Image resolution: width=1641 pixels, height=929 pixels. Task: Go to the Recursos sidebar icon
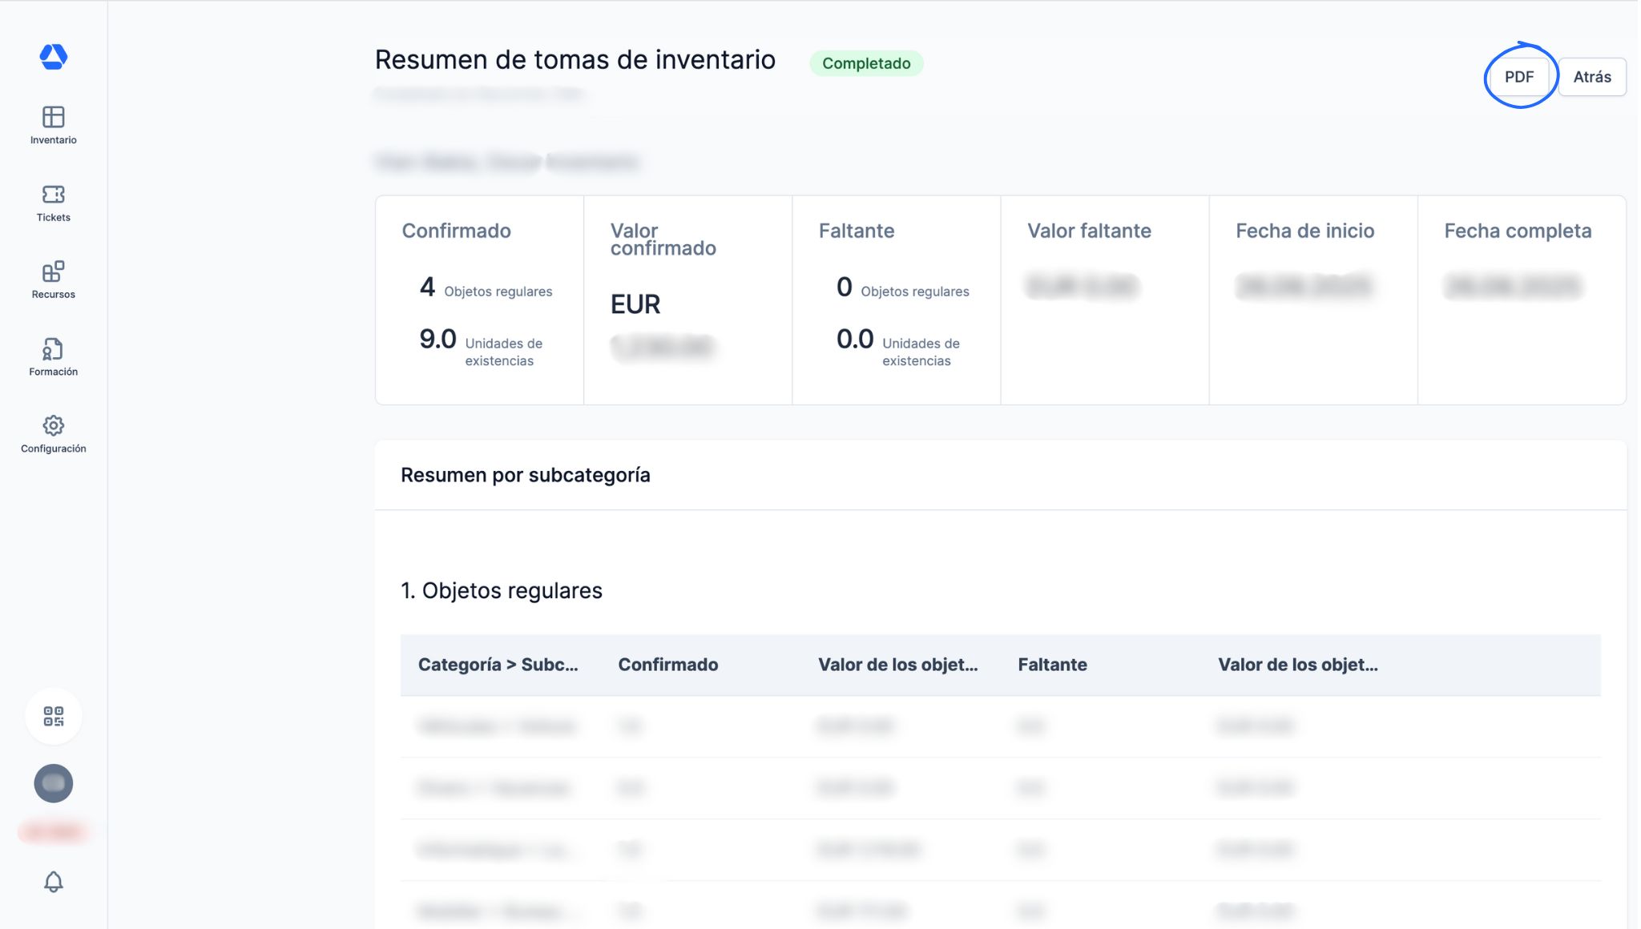click(53, 271)
